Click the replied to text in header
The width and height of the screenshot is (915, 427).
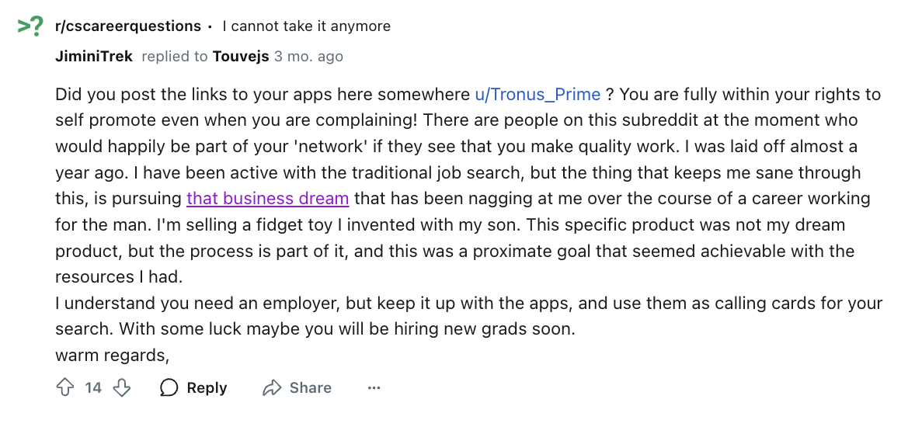pos(175,57)
